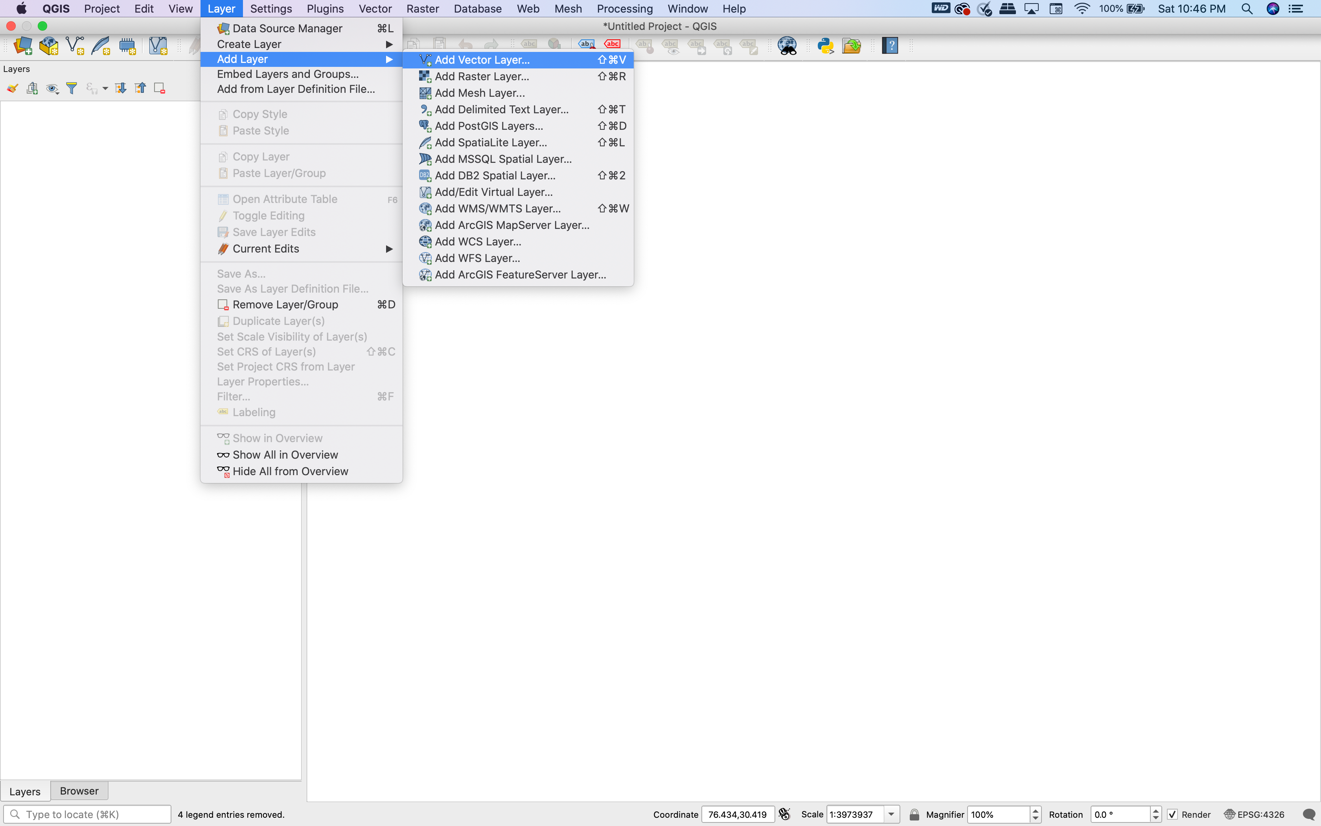Image resolution: width=1321 pixels, height=826 pixels.
Task: Click the Type to locate search field
Action: (x=93, y=815)
